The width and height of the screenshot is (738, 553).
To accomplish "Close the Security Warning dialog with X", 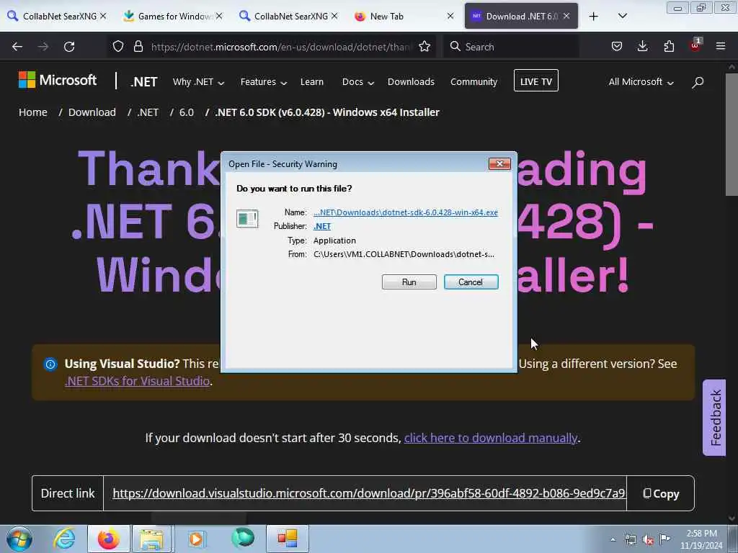I will tap(499, 163).
